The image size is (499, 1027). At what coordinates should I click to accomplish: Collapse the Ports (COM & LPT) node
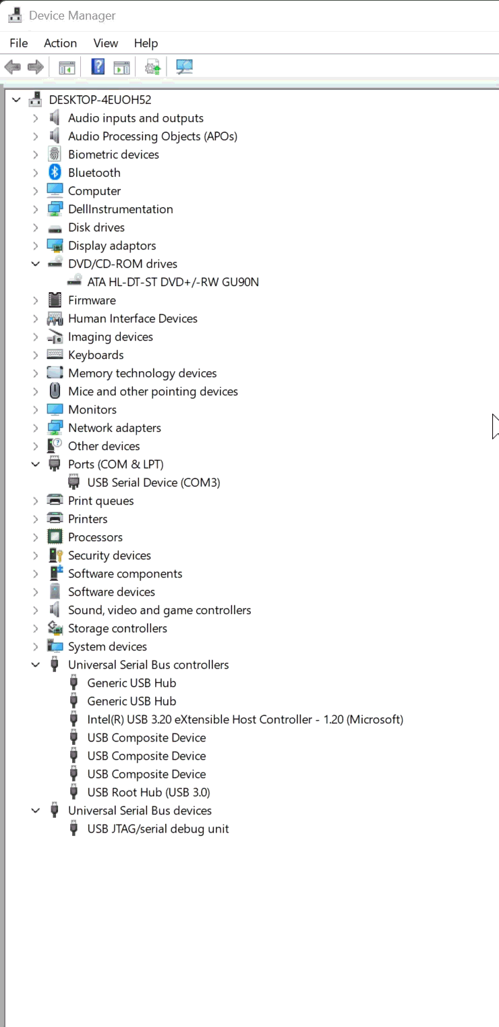(35, 464)
